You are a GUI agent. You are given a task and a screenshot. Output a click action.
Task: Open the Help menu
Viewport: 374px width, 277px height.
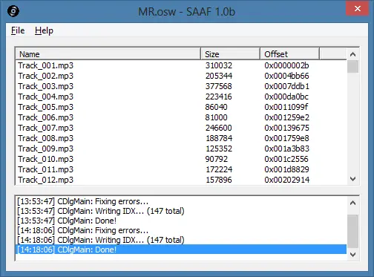(x=44, y=30)
